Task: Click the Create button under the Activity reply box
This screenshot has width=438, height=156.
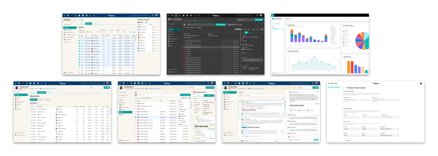Action: 316,140
